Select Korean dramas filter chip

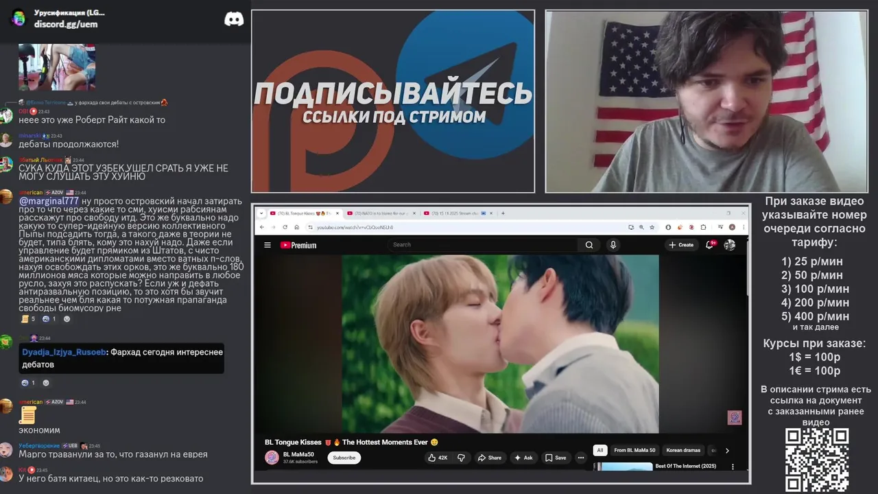(x=683, y=450)
